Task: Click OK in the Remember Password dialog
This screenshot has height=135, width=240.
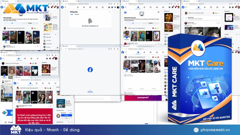Action: click(133, 23)
